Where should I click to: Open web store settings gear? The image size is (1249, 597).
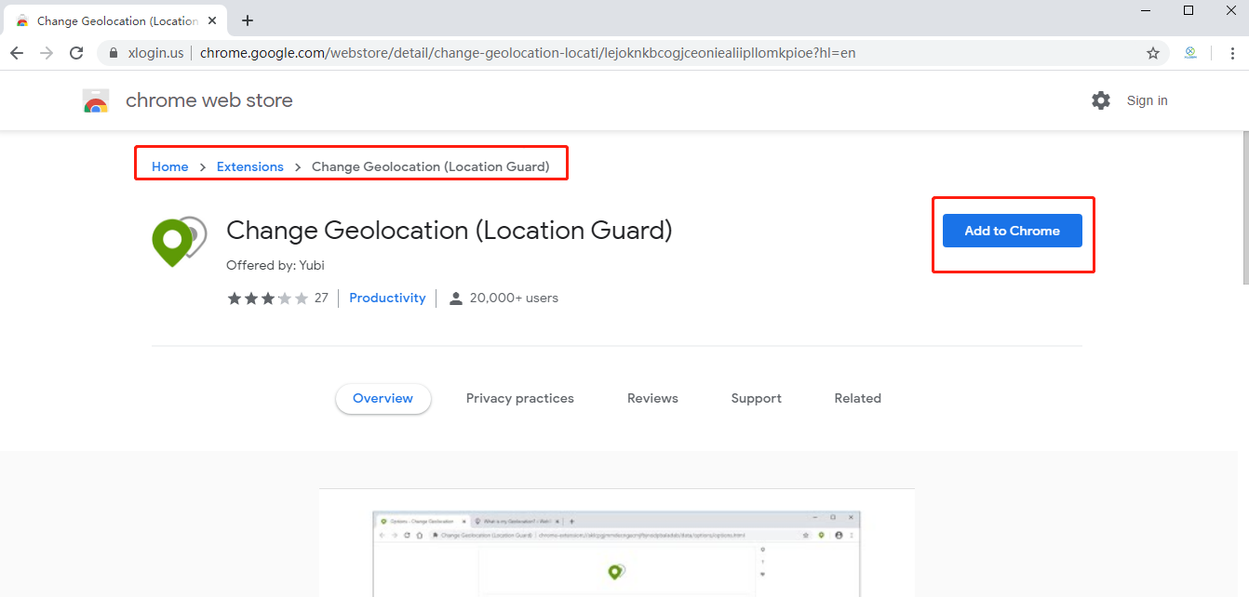point(1101,100)
